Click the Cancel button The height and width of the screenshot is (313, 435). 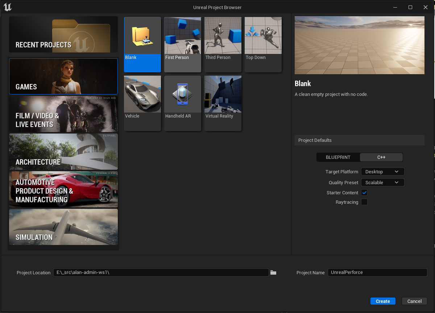414,301
